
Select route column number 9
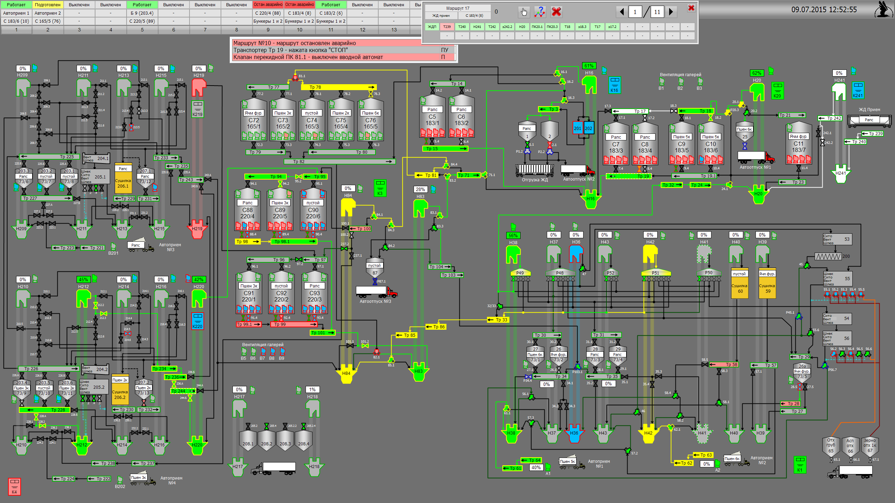click(268, 30)
